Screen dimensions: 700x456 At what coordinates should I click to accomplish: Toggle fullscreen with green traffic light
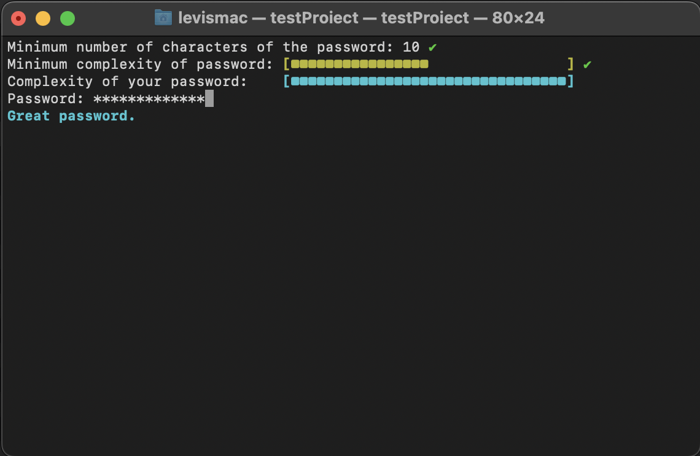click(66, 18)
